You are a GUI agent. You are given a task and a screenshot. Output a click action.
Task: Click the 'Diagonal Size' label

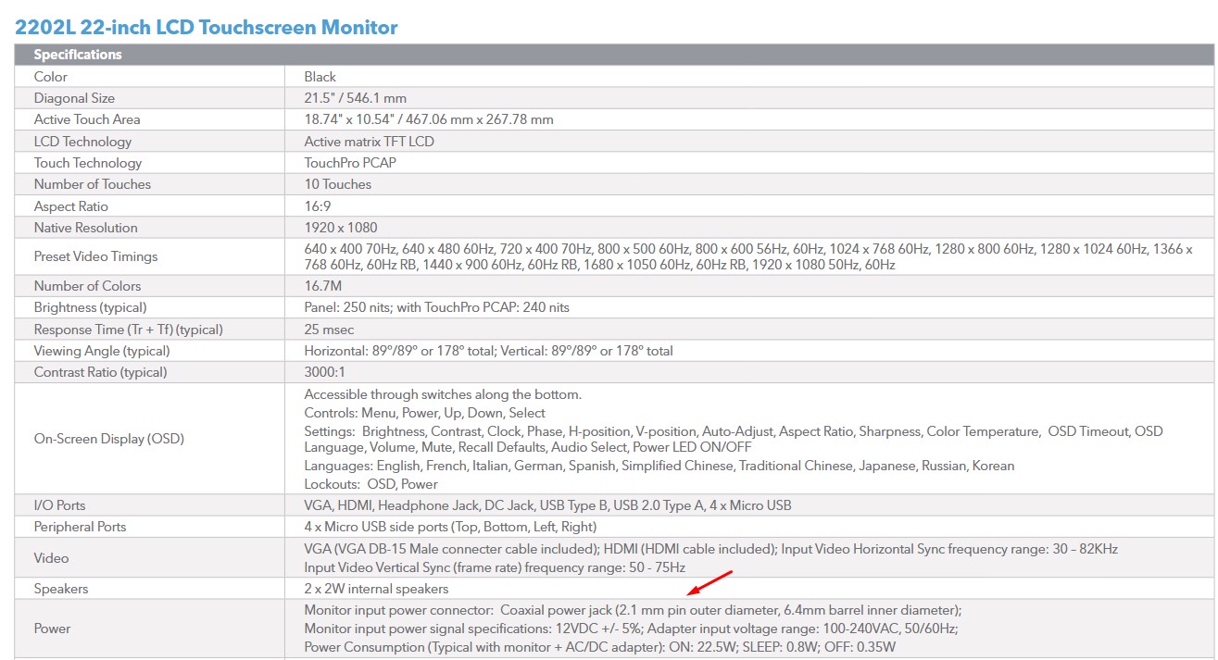[74, 98]
